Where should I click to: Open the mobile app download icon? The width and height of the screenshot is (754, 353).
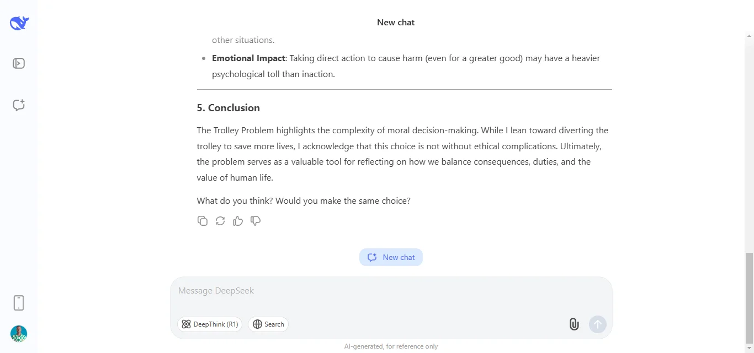18,302
